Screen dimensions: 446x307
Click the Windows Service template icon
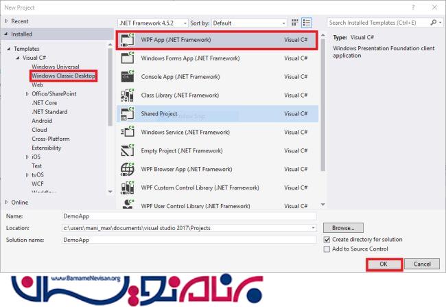[127, 132]
